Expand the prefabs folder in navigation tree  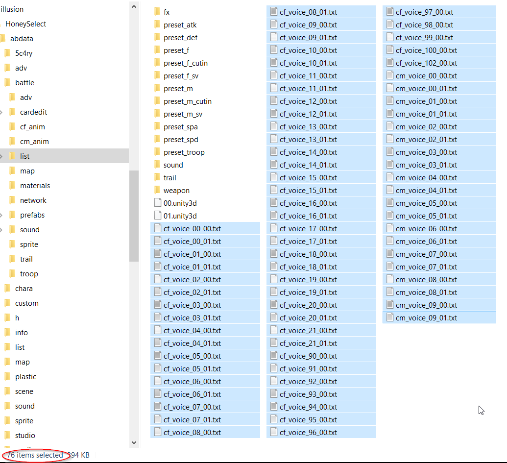pyautogui.click(x=2, y=215)
